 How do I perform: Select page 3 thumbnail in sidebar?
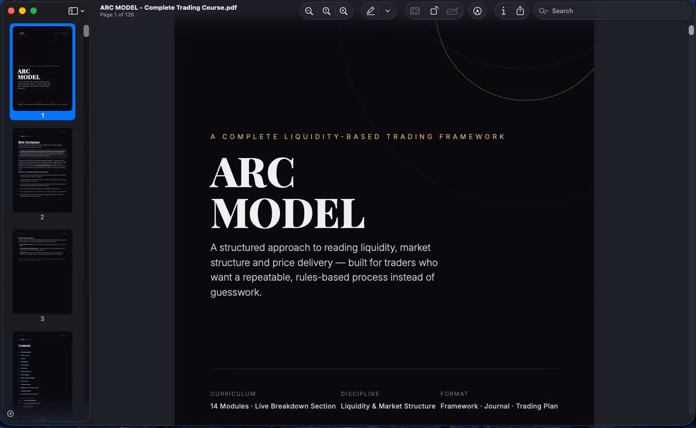click(43, 272)
